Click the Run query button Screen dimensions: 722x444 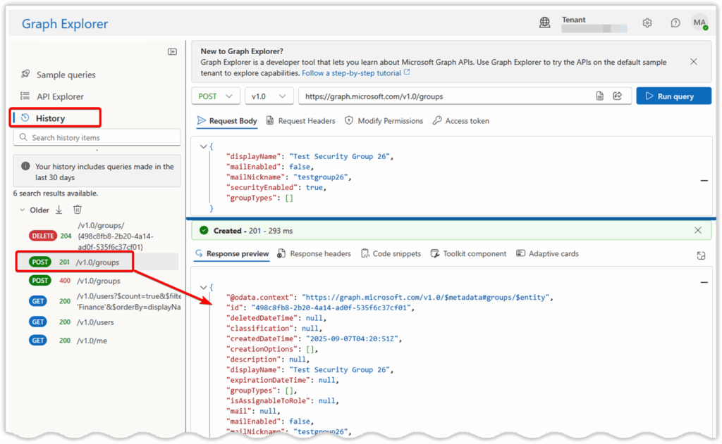(673, 96)
